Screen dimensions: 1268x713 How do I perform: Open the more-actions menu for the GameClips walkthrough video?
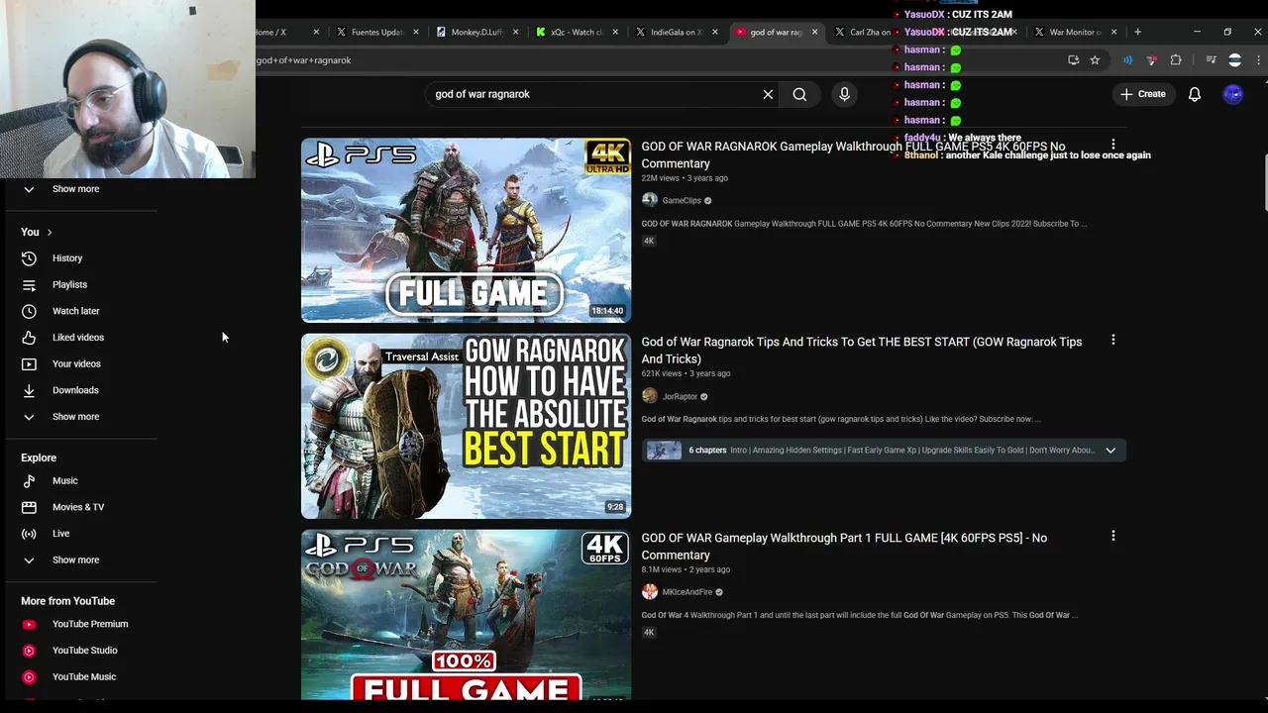(x=1112, y=146)
